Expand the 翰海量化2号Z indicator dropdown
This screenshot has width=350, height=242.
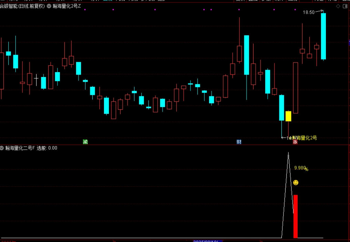[x=49, y=6]
